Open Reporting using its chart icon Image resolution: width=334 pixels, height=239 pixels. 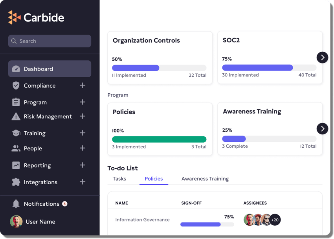[x=15, y=165]
